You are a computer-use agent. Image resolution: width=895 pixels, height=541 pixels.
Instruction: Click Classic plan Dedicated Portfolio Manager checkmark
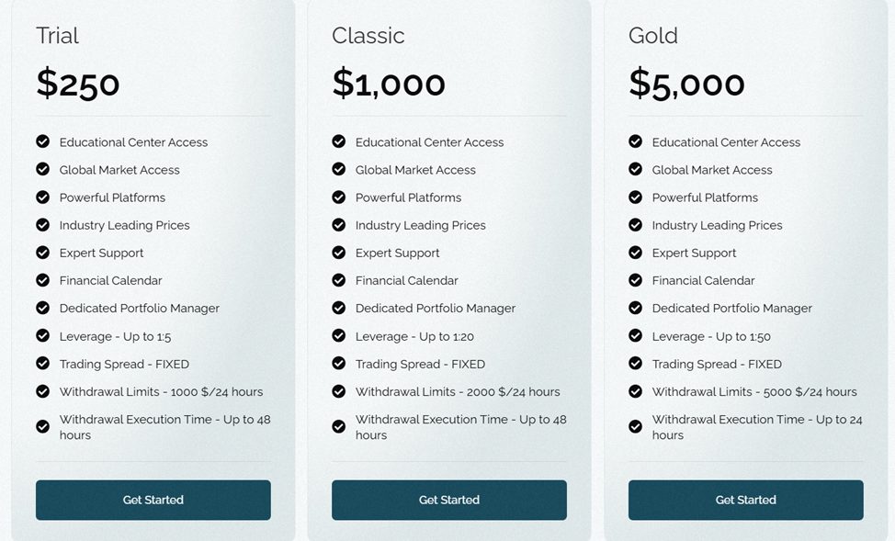338,308
